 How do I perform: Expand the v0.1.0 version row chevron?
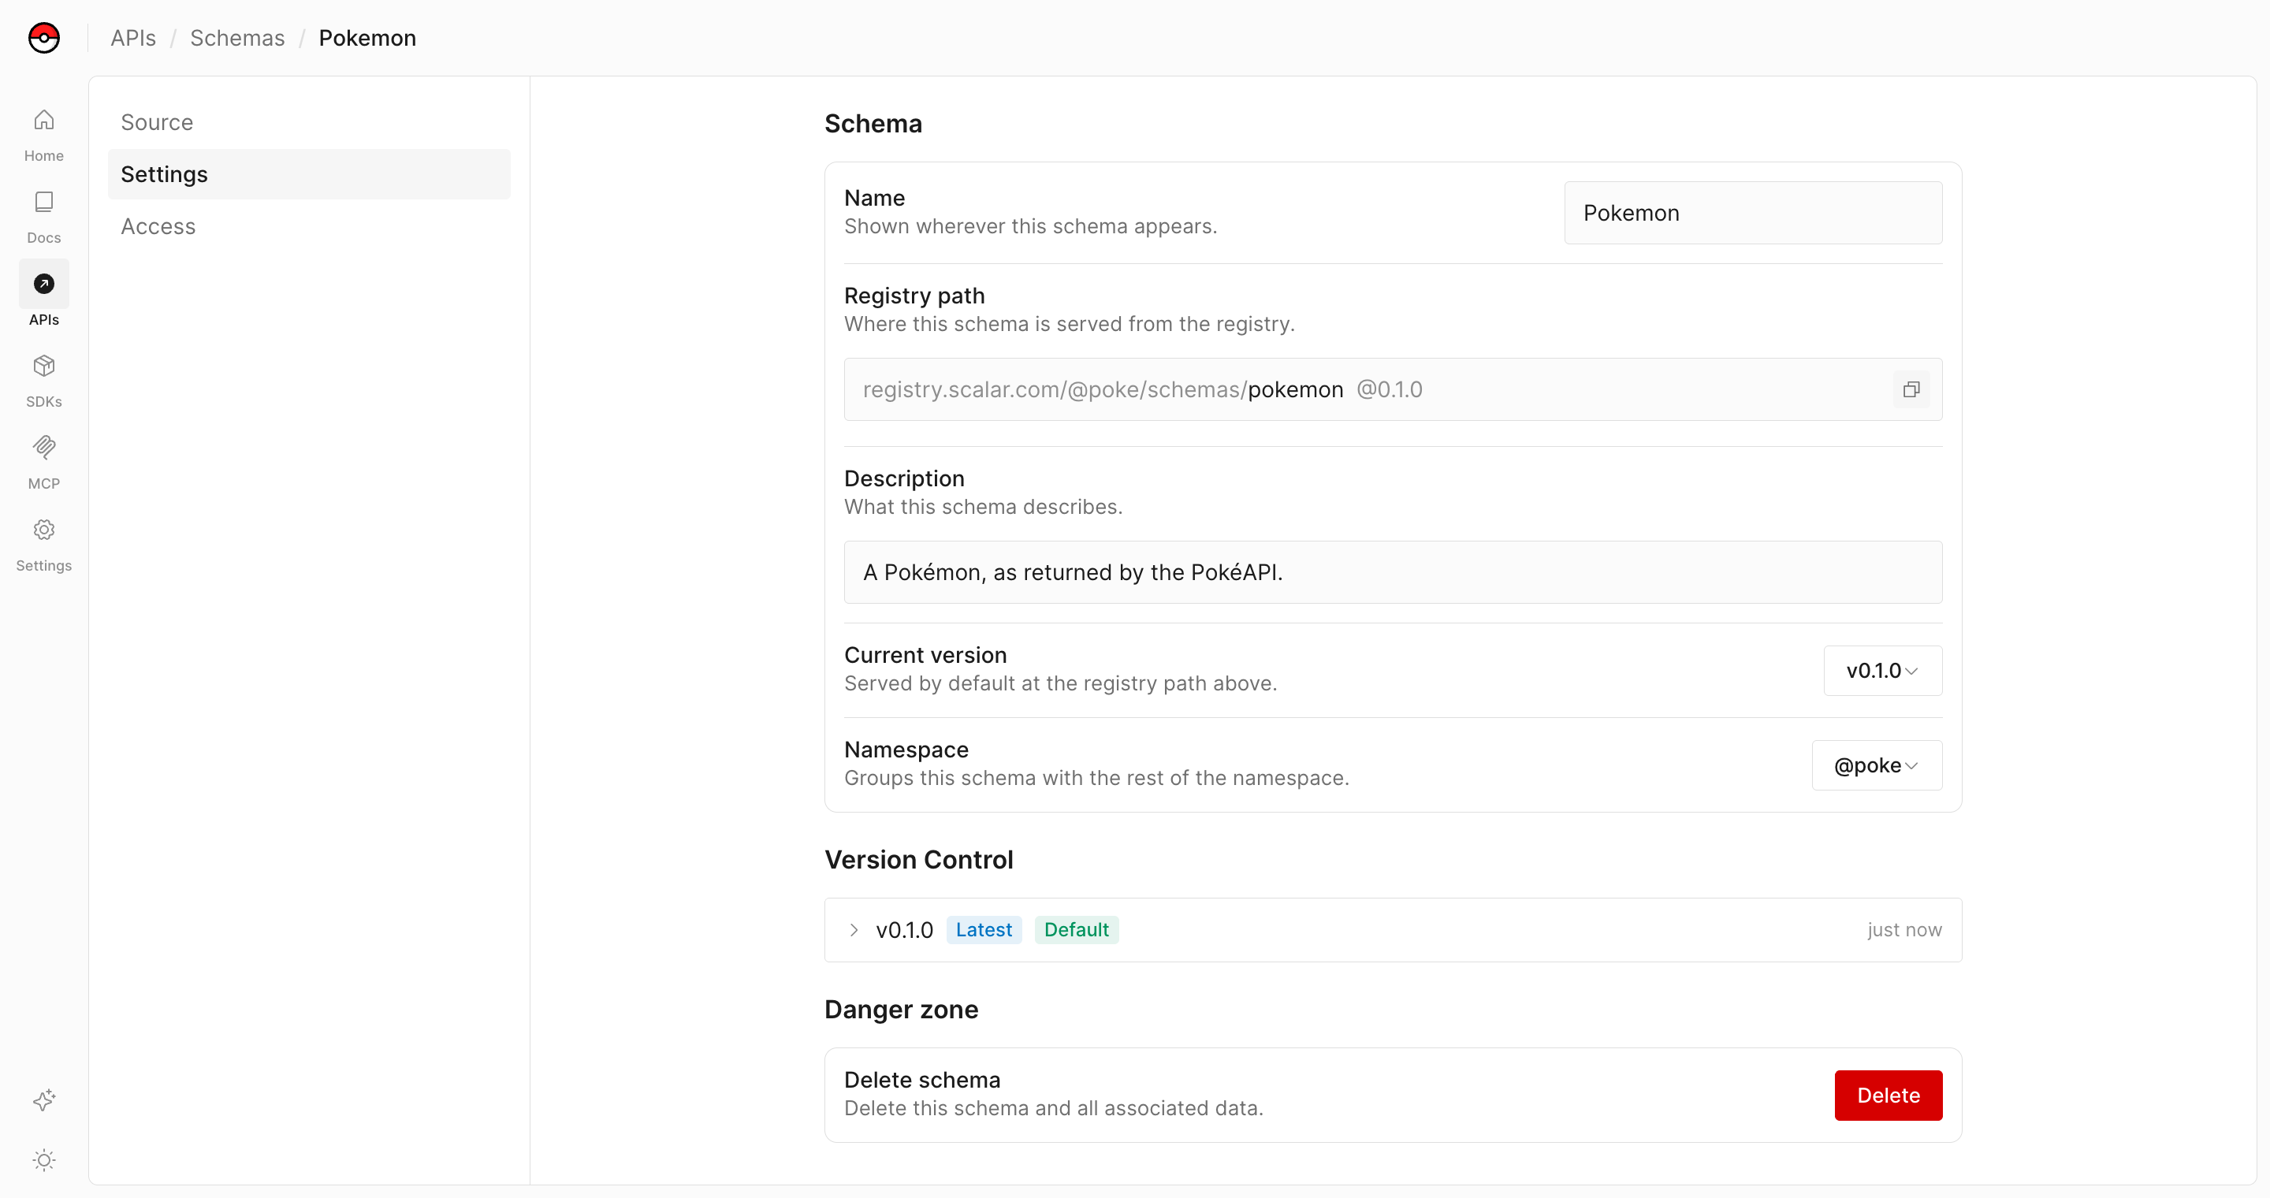tap(853, 929)
